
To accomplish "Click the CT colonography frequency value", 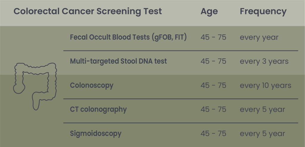I will coord(262,110).
